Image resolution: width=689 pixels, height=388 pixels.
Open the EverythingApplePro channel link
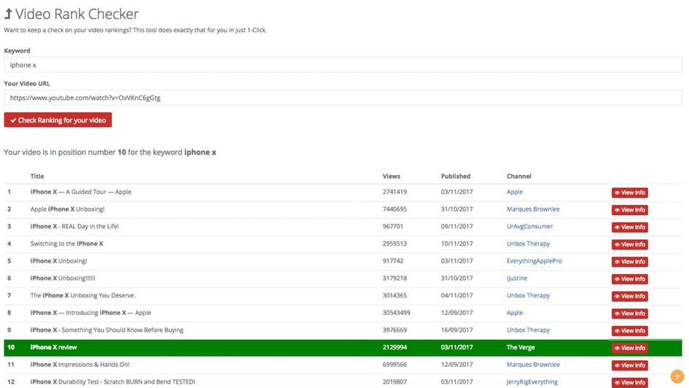point(534,261)
